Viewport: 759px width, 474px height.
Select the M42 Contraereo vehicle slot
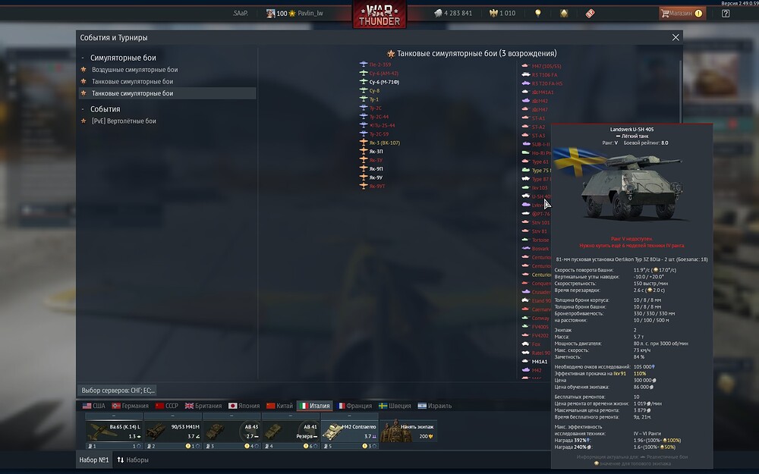(349, 431)
